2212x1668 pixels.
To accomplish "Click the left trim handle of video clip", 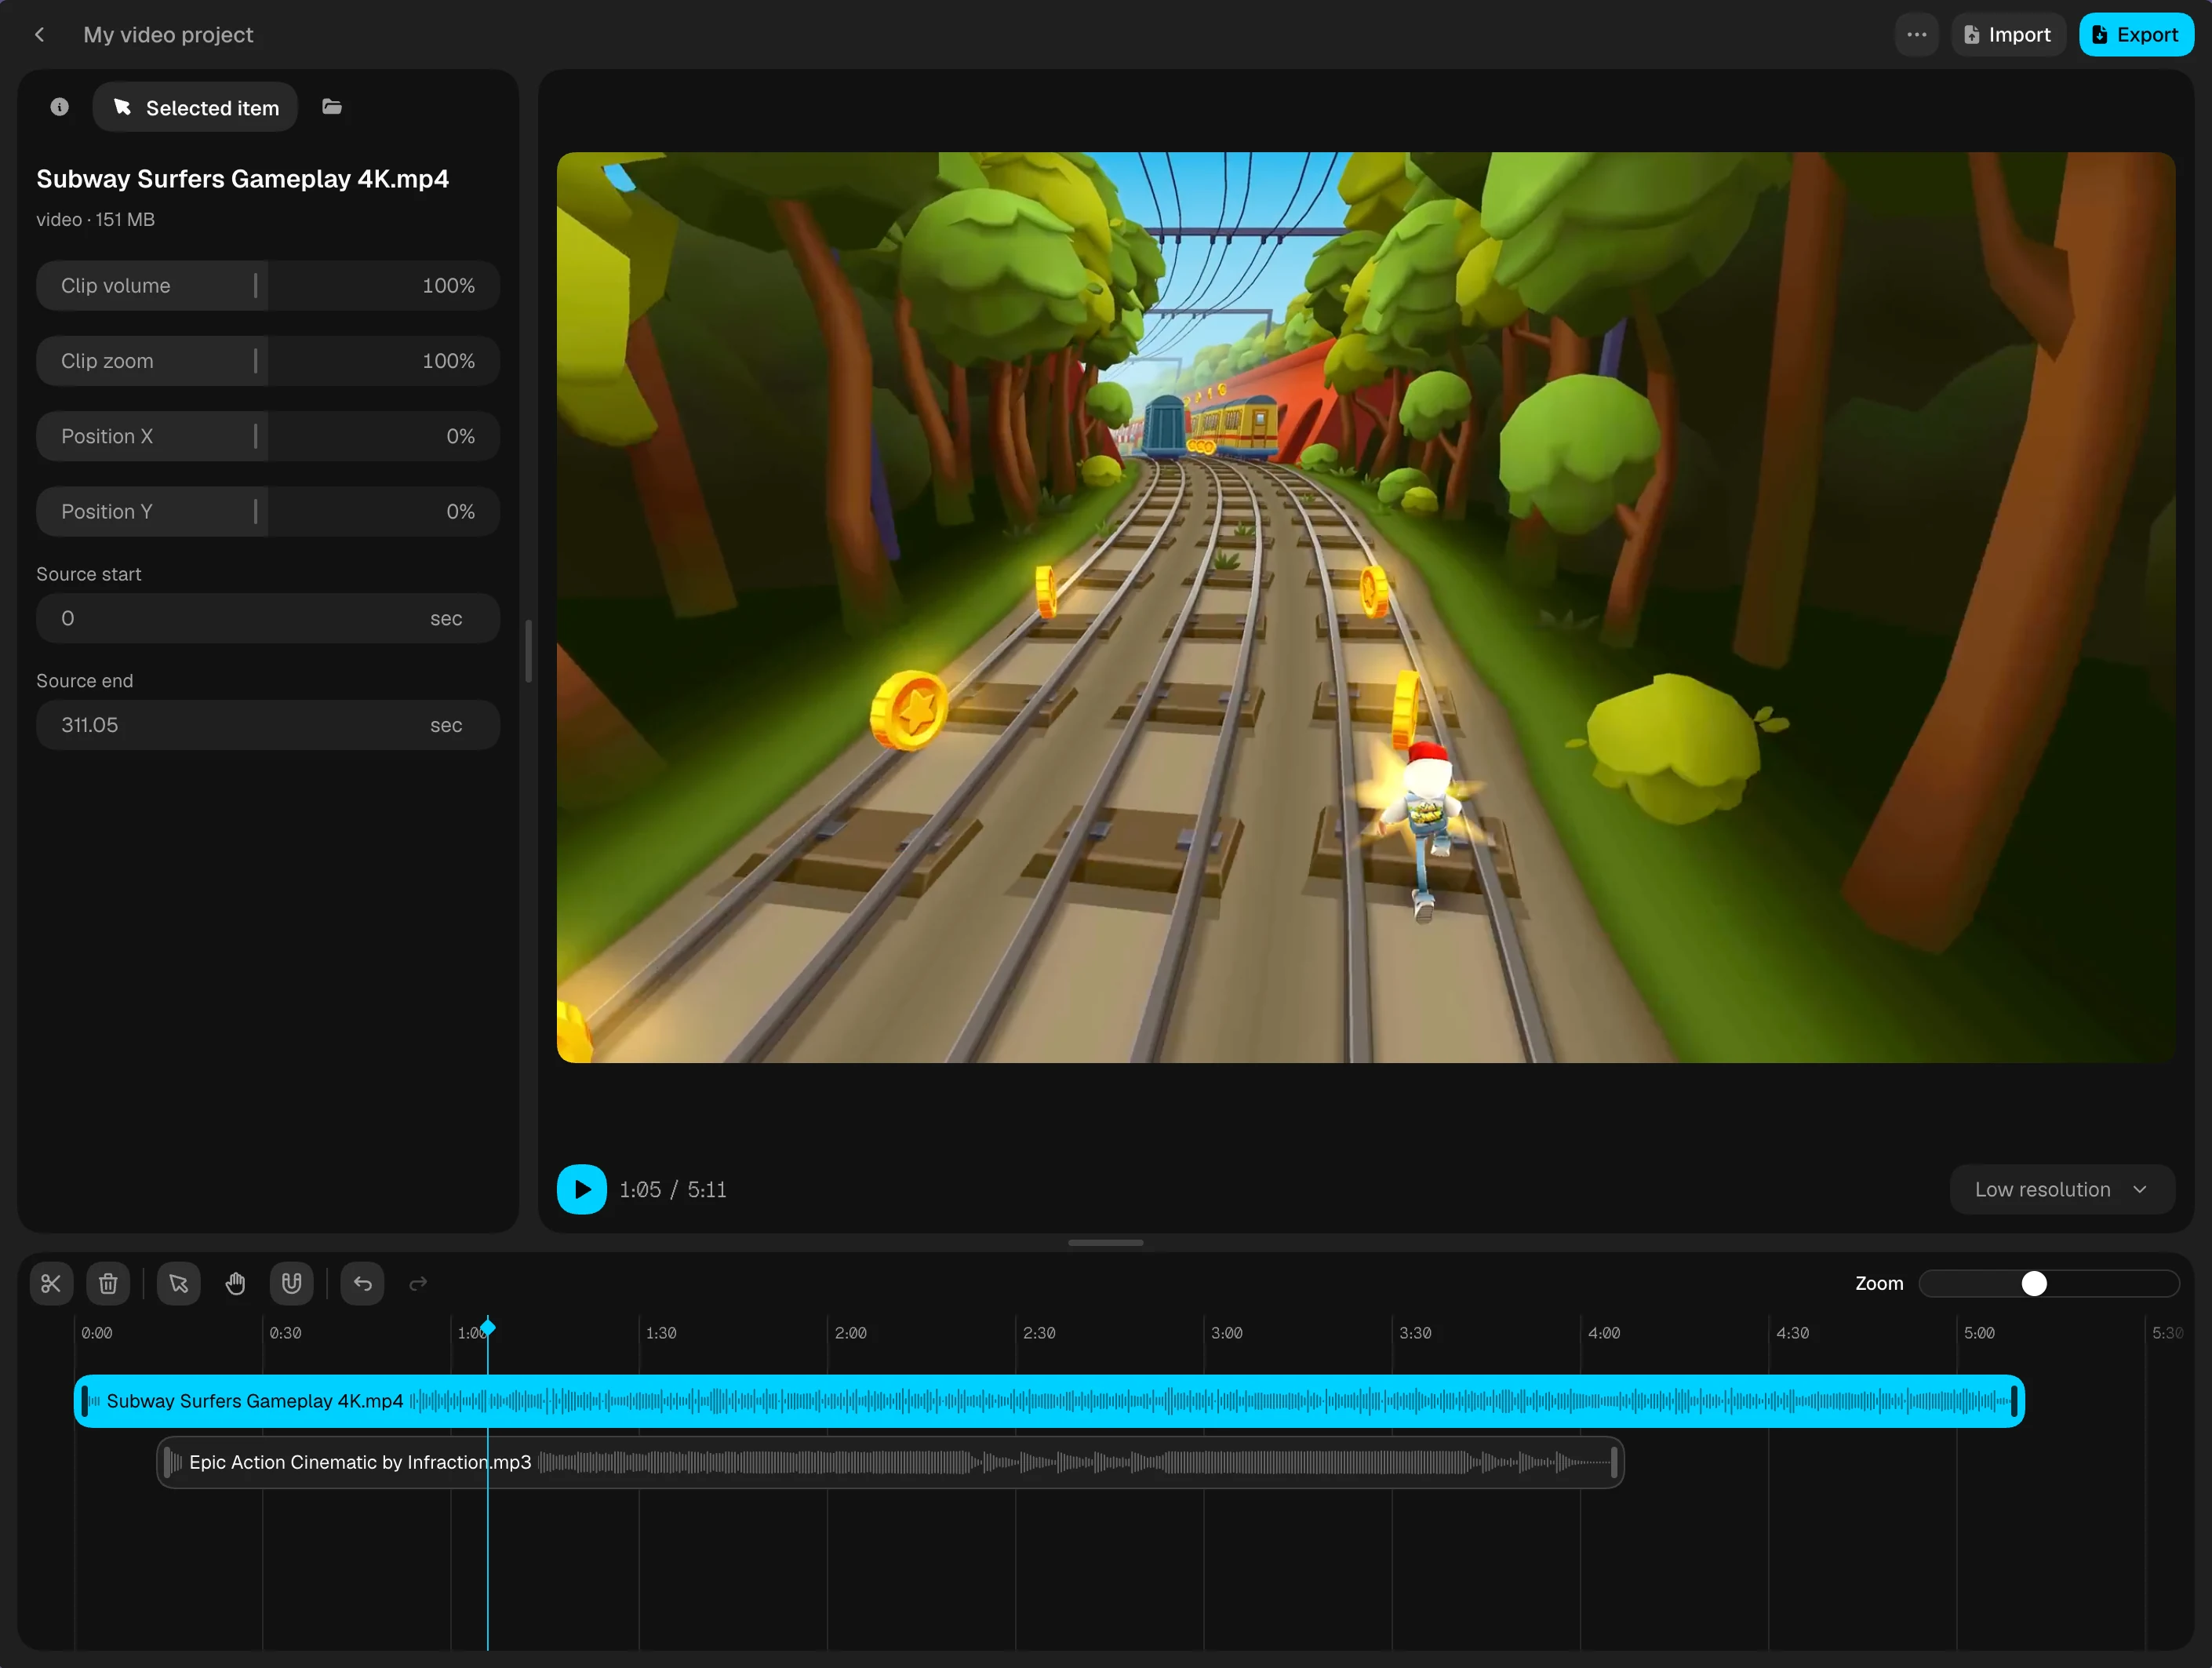I will (x=85, y=1401).
